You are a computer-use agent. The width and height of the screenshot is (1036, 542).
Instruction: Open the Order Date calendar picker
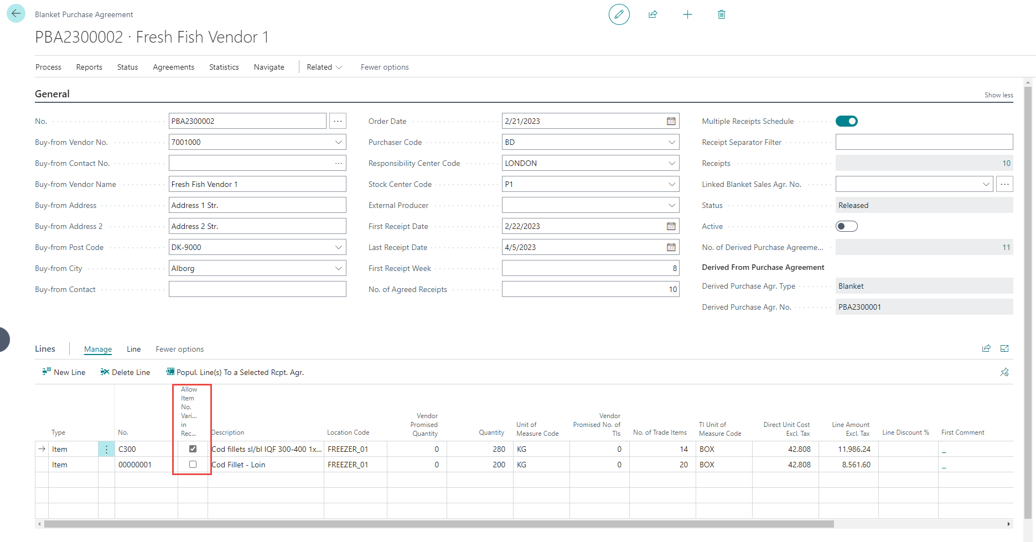(671, 121)
